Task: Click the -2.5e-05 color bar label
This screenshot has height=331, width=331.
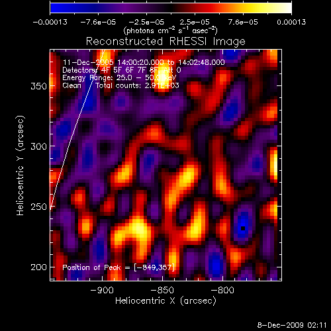Action: pyautogui.click(x=146, y=22)
